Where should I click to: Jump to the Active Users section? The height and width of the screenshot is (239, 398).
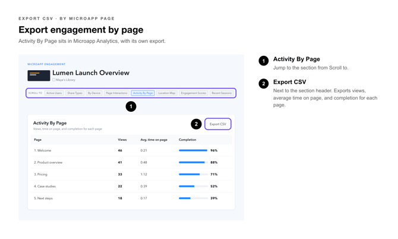click(54, 93)
